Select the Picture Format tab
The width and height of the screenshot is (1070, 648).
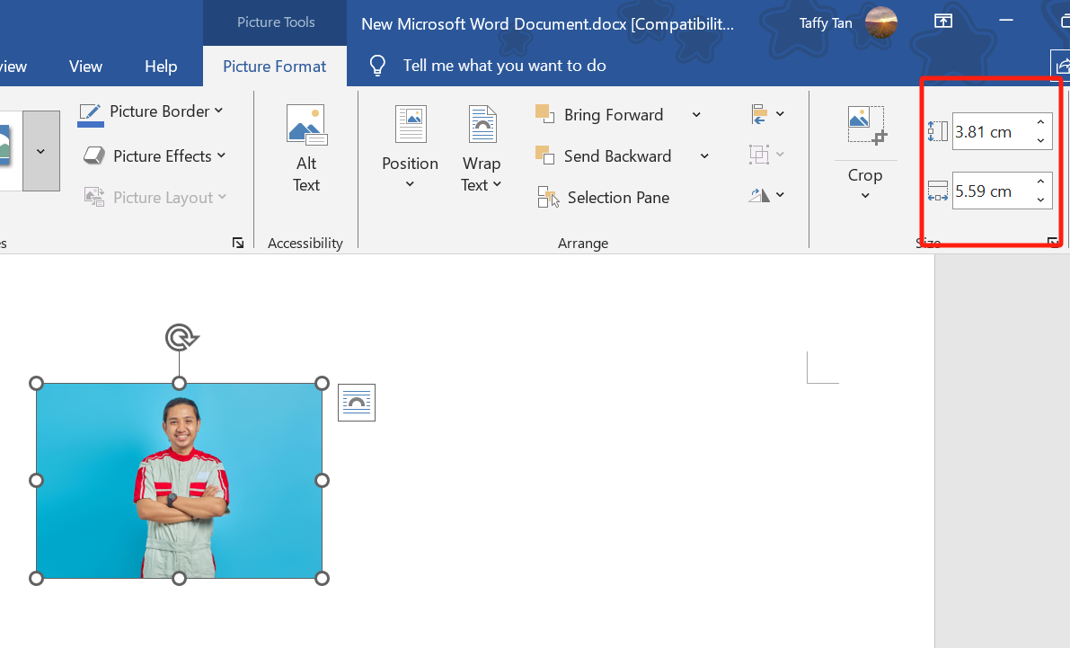coord(274,67)
